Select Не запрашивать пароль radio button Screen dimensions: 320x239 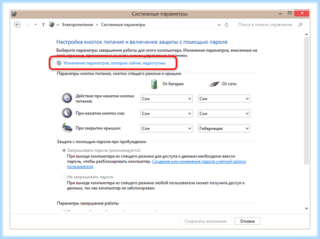click(64, 177)
